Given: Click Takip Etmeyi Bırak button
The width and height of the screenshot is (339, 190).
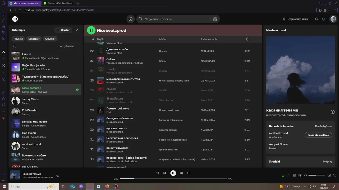Looking at the screenshot, I should [x=318, y=135].
